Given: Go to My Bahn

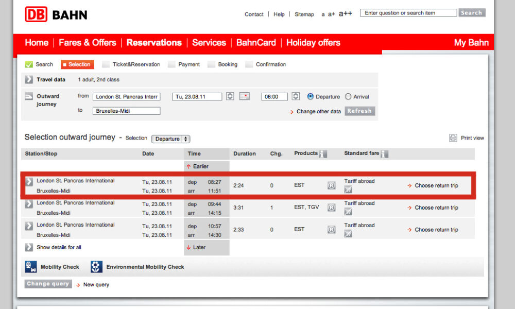Looking at the screenshot, I should point(471,43).
